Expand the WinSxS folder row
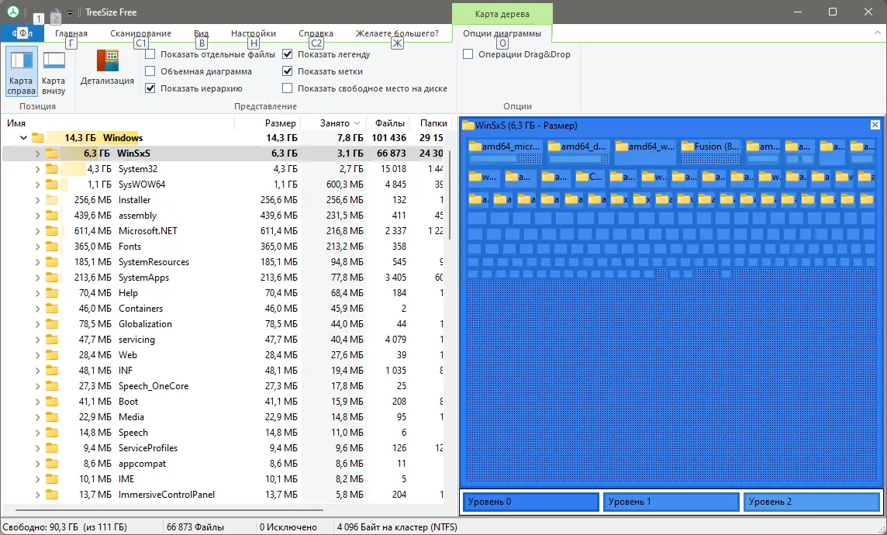Viewport: 887px width, 535px height. click(37, 154)
